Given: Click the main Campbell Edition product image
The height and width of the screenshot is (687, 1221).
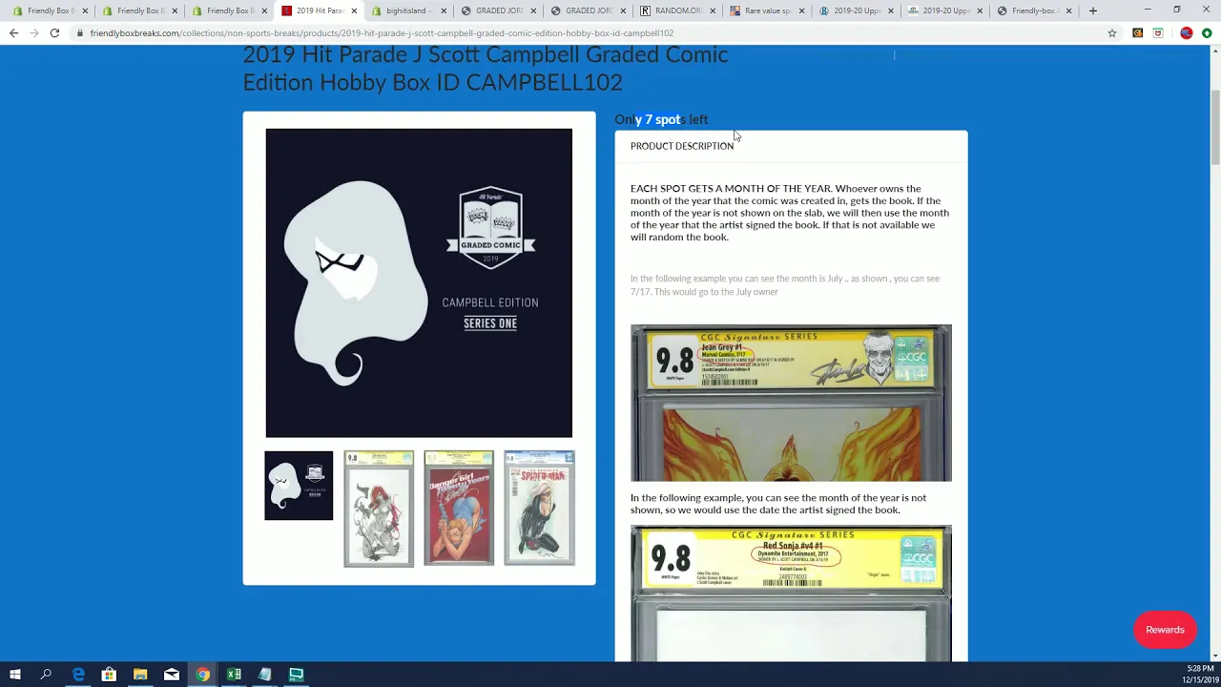Looking at the screenshot, I should pyautogui.click(x=419, y=282).
